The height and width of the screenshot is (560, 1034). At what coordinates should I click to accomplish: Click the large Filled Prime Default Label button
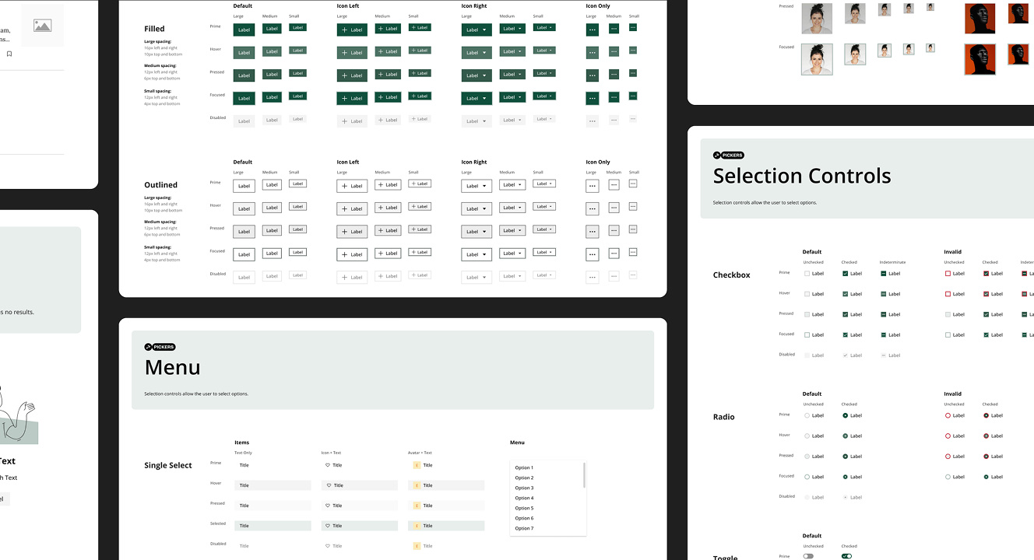(x=244, y=30)
